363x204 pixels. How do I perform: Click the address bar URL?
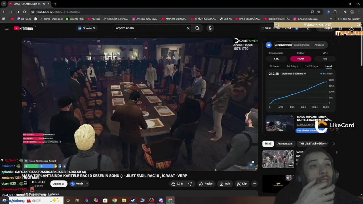click(x=58, y=12)
